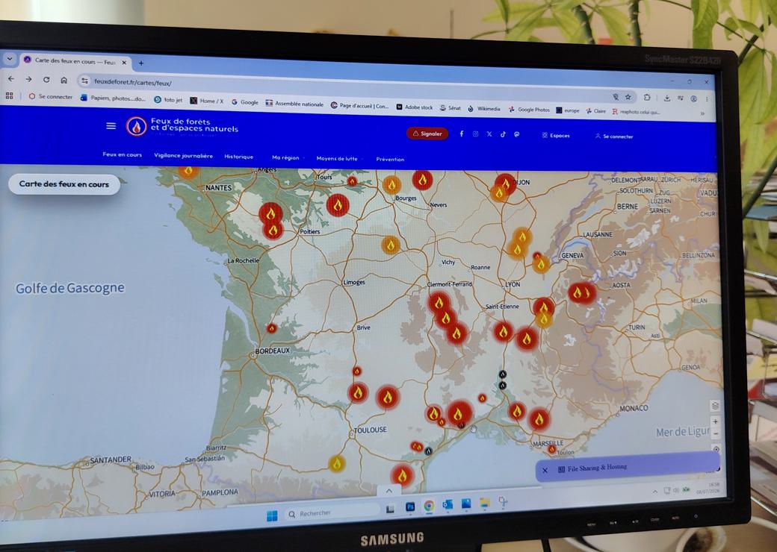The image size is (777, 552).
Task: Open the Home / X bookmark
Action: 207,101
